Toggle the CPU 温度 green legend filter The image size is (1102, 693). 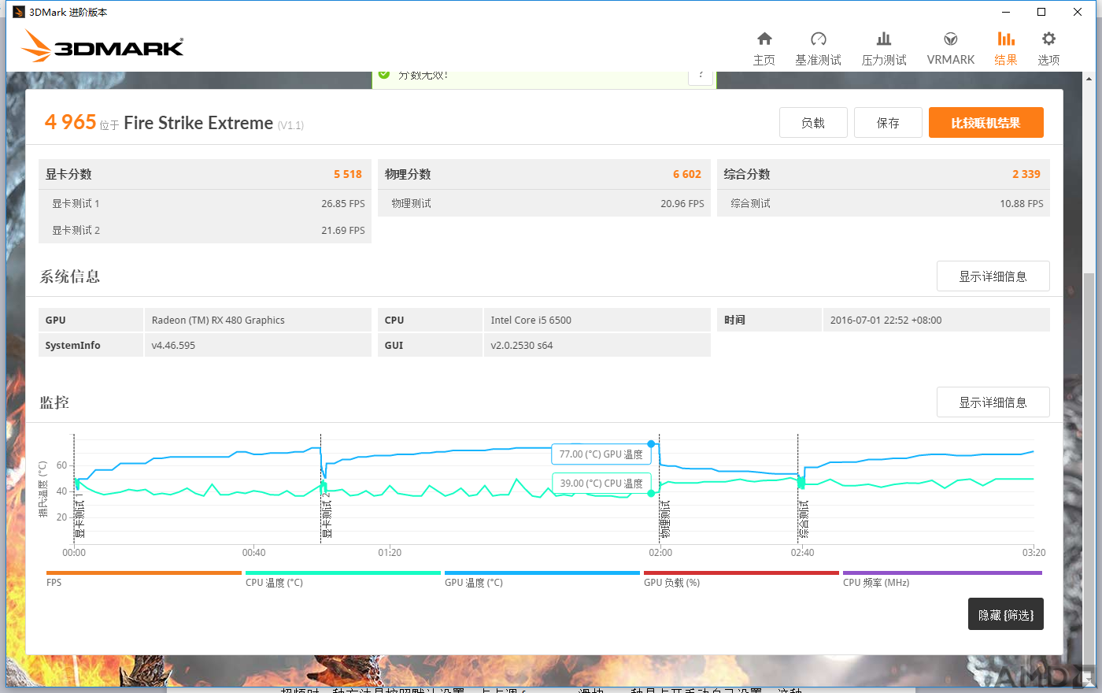click(x=343, y=579)
